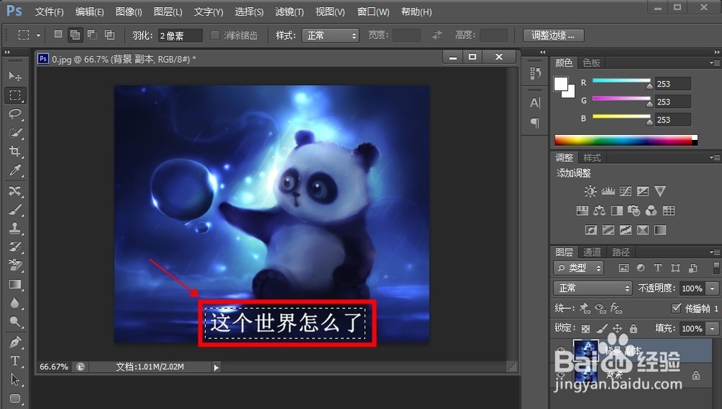Select the Brush tool
Image resolution: width=722 pixels, height=409 pixels.
point(15,210)
